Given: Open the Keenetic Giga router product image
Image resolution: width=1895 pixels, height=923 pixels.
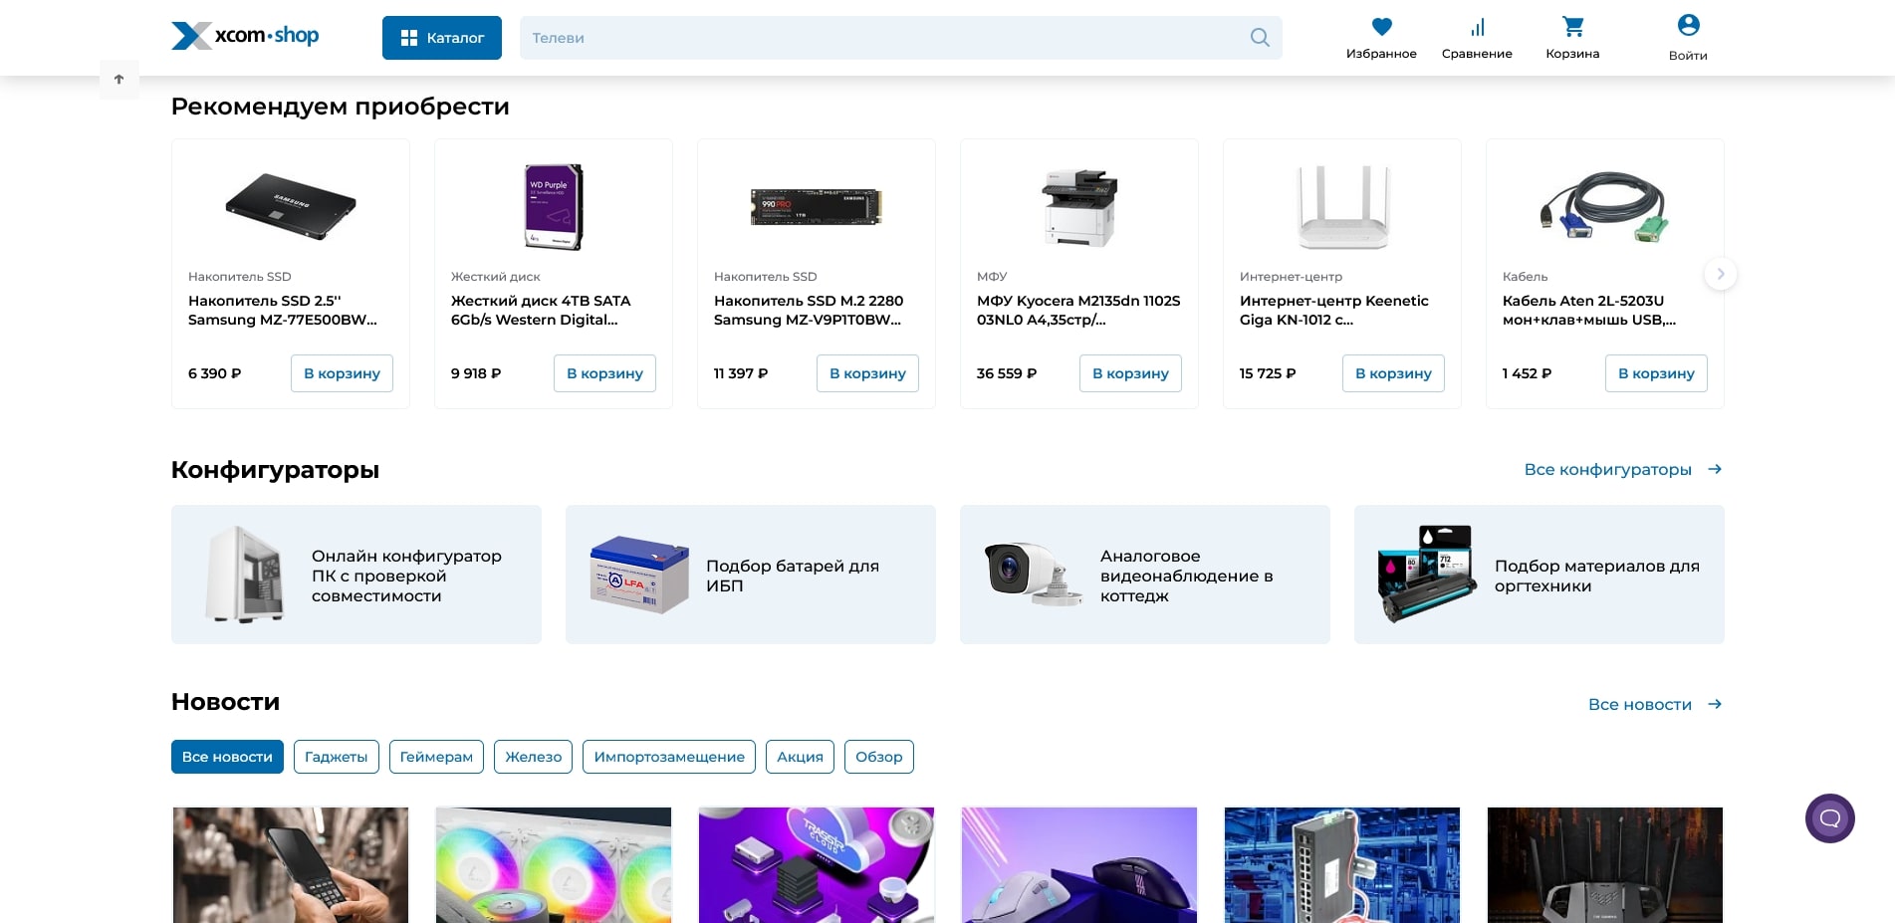Looking at the screenshot, I should click(1341, 207).
